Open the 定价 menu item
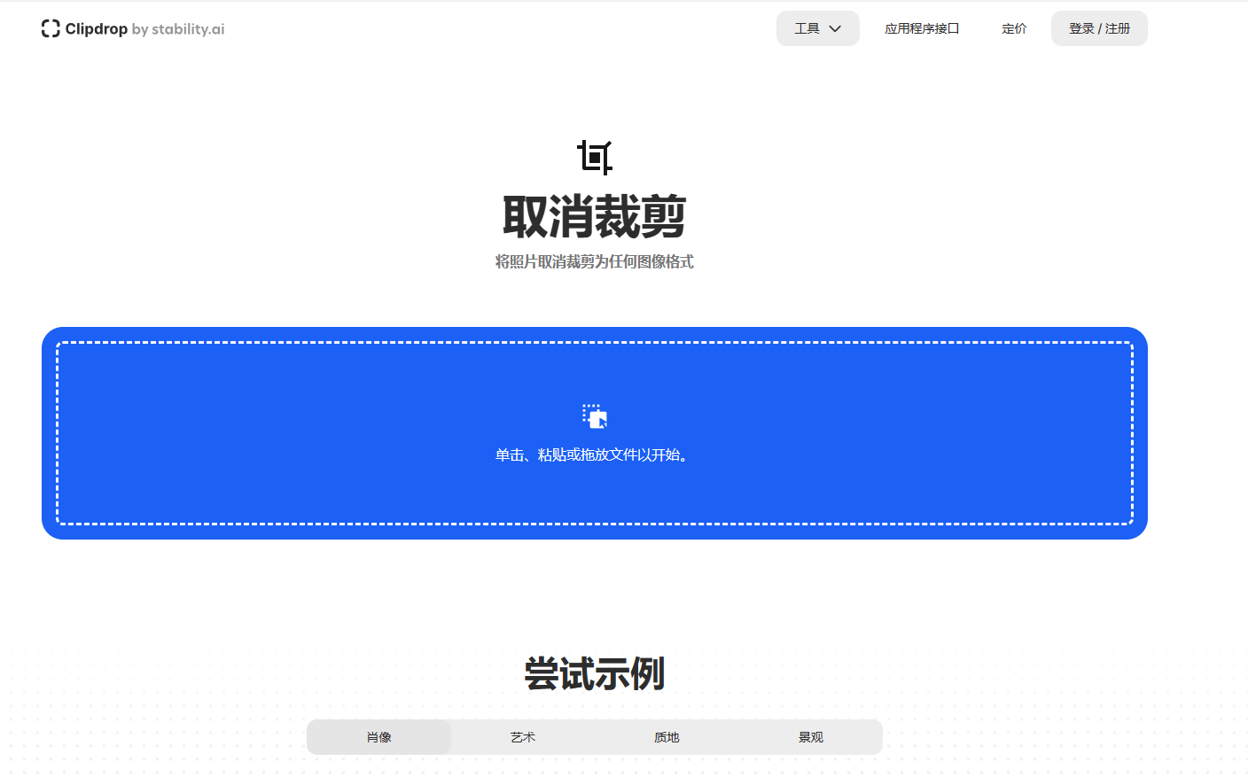1248x777 pixels. click(x=1014, y=28)
